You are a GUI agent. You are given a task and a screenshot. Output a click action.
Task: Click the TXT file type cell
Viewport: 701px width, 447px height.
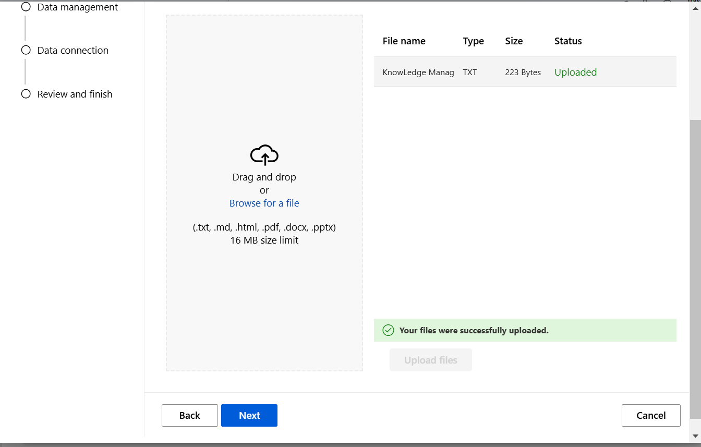point(470,73)
